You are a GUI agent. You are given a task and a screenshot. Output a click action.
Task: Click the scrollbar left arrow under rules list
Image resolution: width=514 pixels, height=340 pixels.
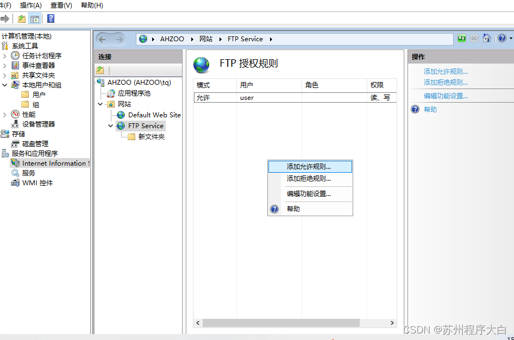[198, 323]
